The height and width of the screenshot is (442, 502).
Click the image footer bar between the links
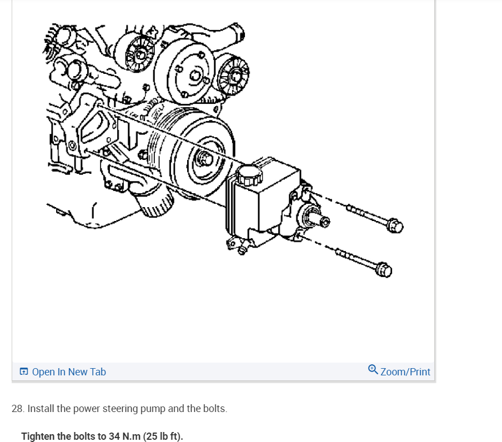coord(237,371)
